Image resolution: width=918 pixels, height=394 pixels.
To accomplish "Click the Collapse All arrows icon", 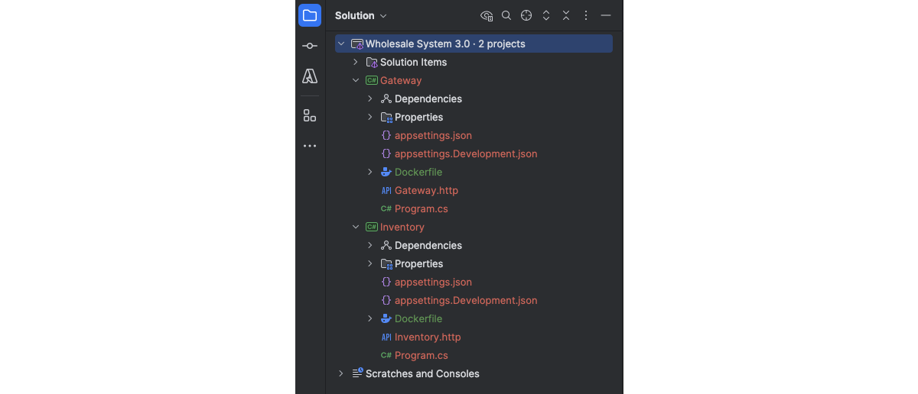I will [x=566, y=15].
